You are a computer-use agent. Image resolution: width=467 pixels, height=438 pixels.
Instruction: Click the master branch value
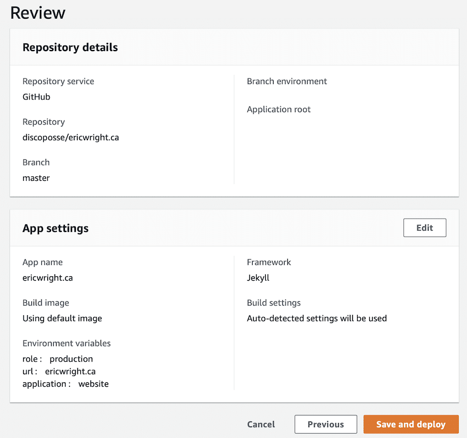(x=36, y=178)
